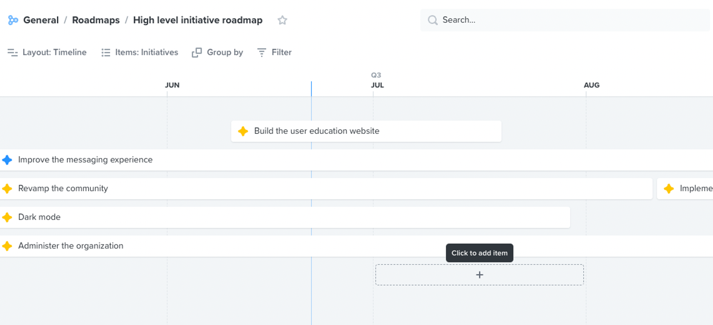
Task: Open the Layout: Timeline dropdown
Action: coord(54,52)
